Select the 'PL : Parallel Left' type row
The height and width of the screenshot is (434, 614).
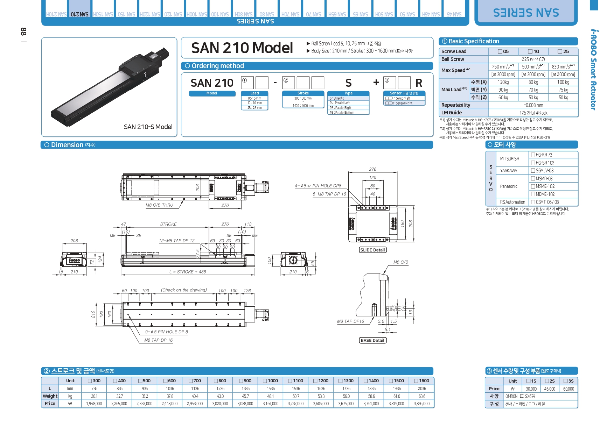pyautogui.click(x=348, y=103)
